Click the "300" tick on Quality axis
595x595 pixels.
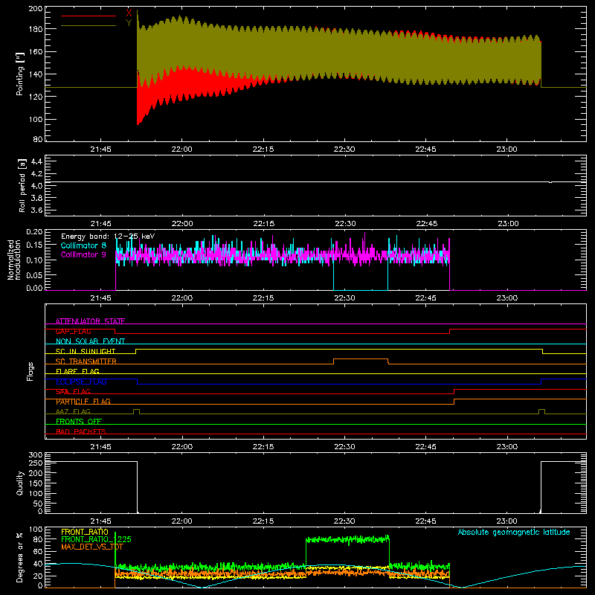pos(36,455)
